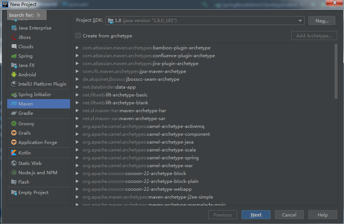Select Spring Initializr project type
The image size is (344, 224).
(39, 95)
